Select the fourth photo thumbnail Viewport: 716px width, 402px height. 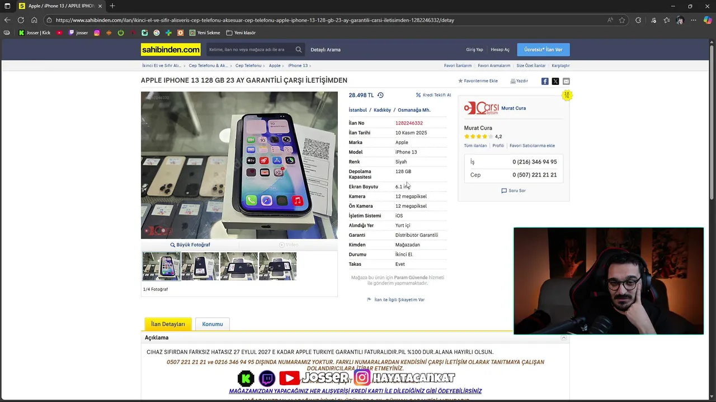tap(277, 266)
